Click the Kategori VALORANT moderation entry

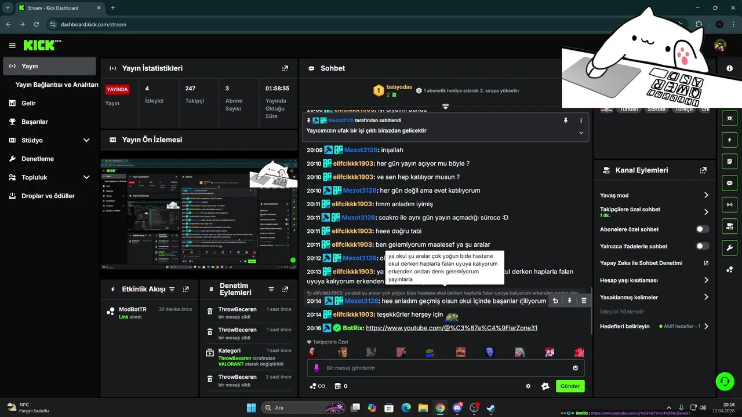248,357
